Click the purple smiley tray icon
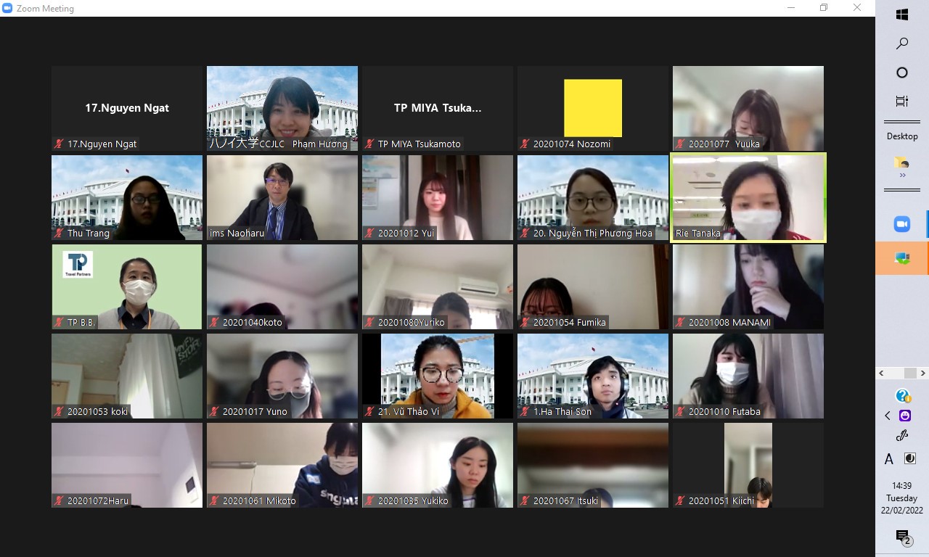 click(905, 416)
